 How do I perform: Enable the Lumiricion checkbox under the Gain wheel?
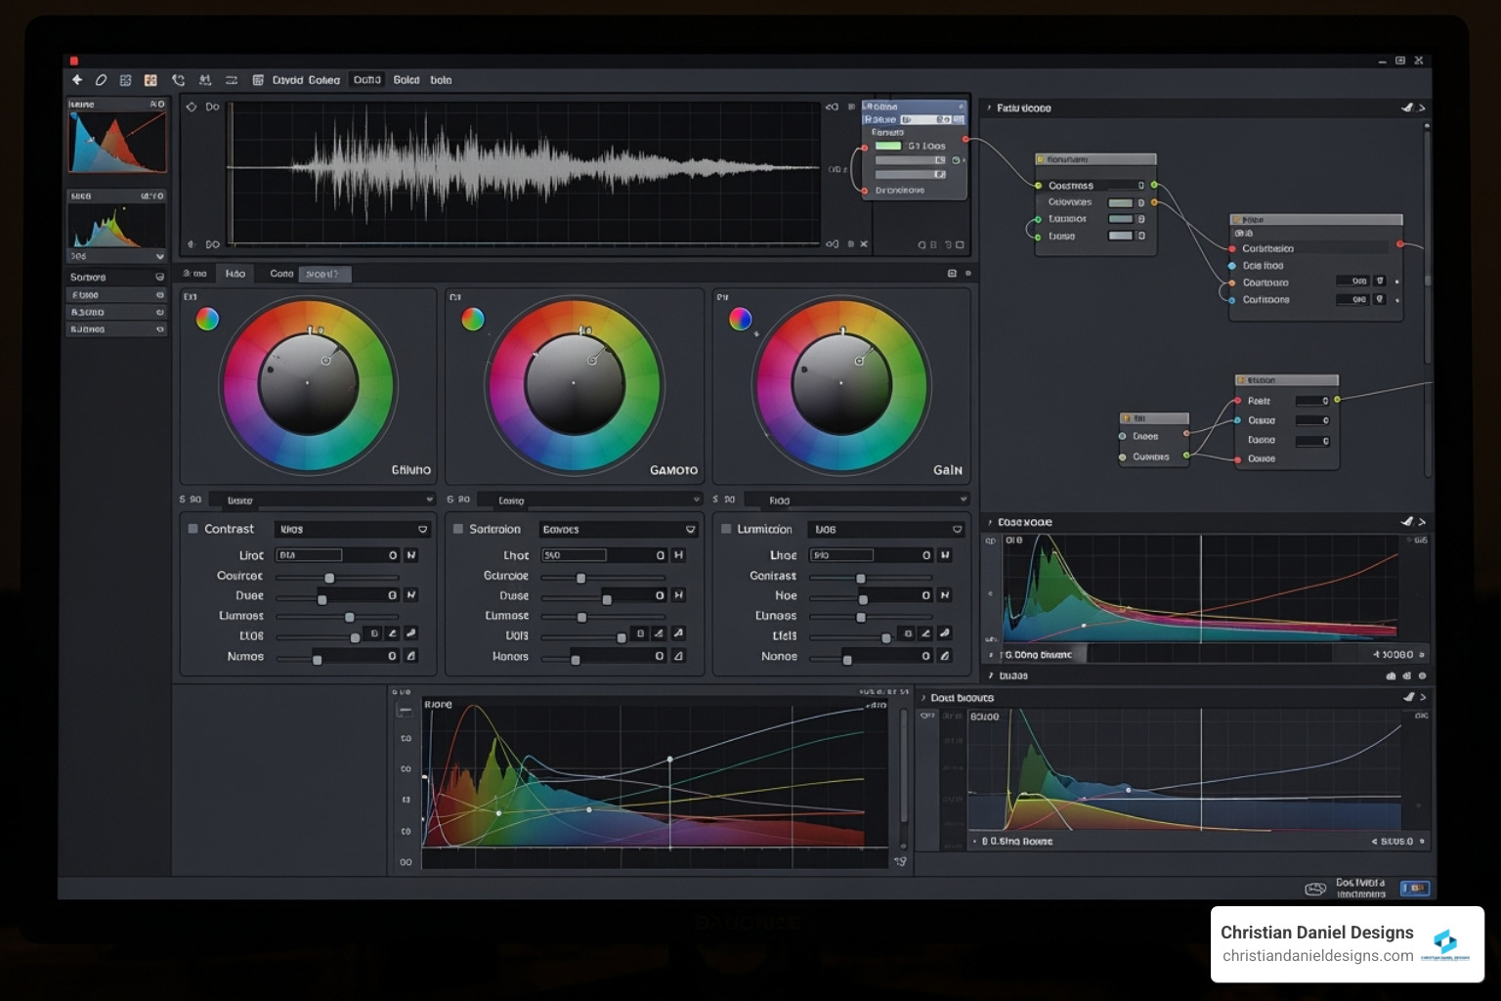[x=725, y=528]
